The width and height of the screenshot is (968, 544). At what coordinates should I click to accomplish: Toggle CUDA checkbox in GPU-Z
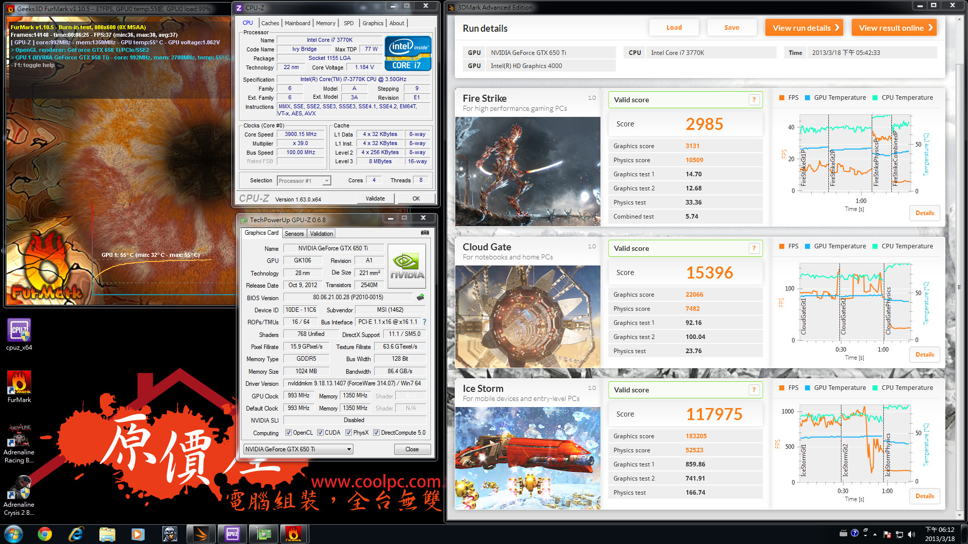click(320, 433)
